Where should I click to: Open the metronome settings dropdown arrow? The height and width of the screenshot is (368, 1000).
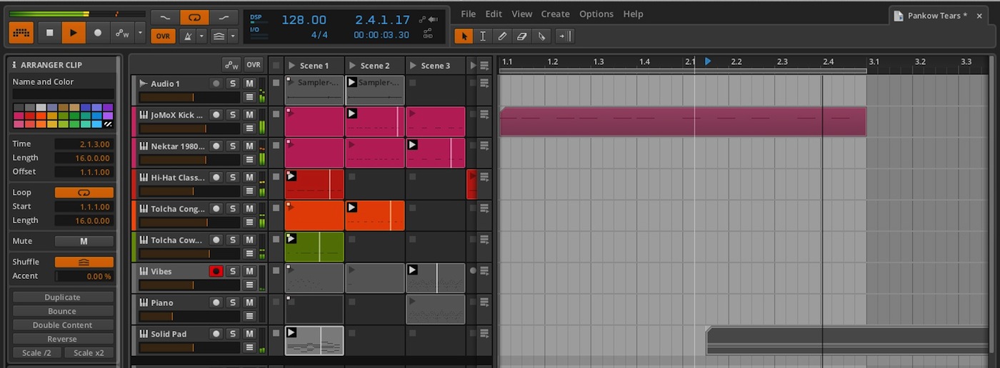[x=202, y=36]
